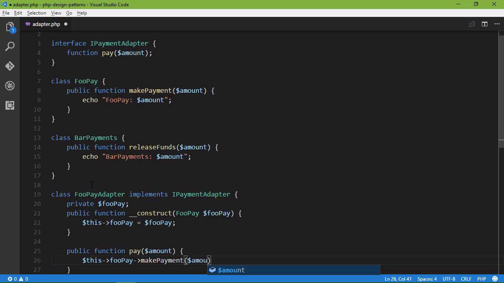Screen dimensions: 504x283
Task: Open the Explorer view in activity bar
Action: pyautogui.click(x=10, y=27)
